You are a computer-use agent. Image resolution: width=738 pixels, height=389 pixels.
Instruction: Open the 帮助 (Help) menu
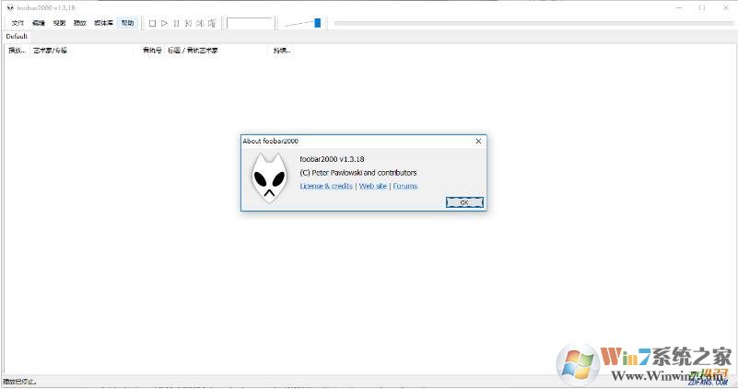click(127, 23)
